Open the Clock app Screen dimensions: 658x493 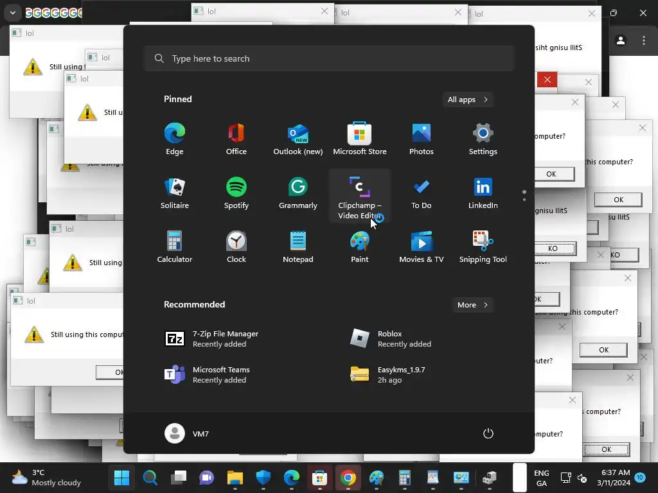click(236, 247)
